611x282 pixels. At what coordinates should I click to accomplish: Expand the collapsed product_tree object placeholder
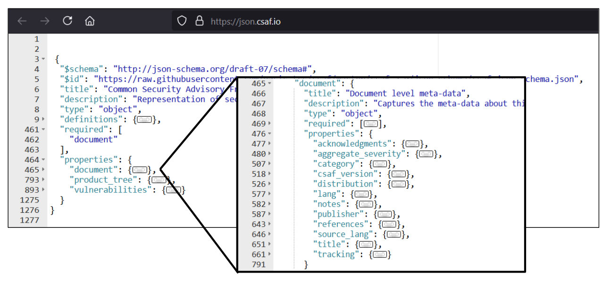click(x=159, y=179)
